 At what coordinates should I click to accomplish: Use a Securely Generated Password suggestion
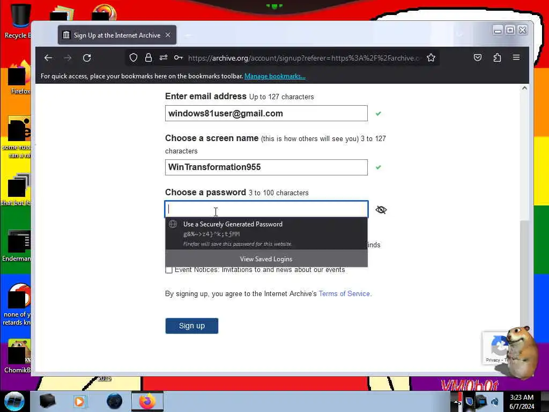(x=266, y=233)
